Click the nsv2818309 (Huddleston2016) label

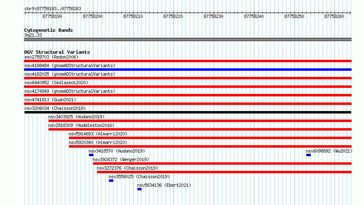pos(81,125)
